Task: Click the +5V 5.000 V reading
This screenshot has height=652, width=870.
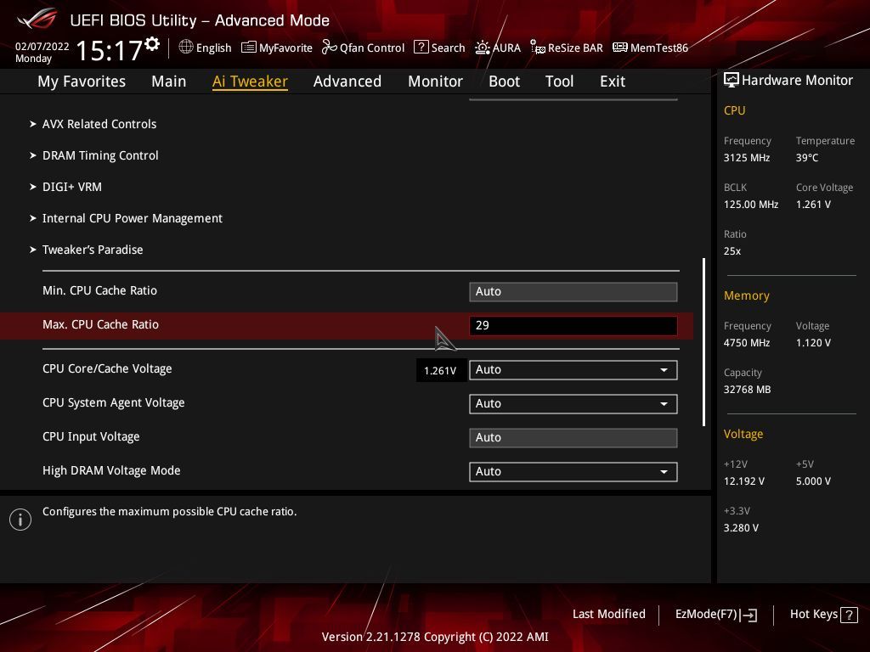Action: pos(813,481)
